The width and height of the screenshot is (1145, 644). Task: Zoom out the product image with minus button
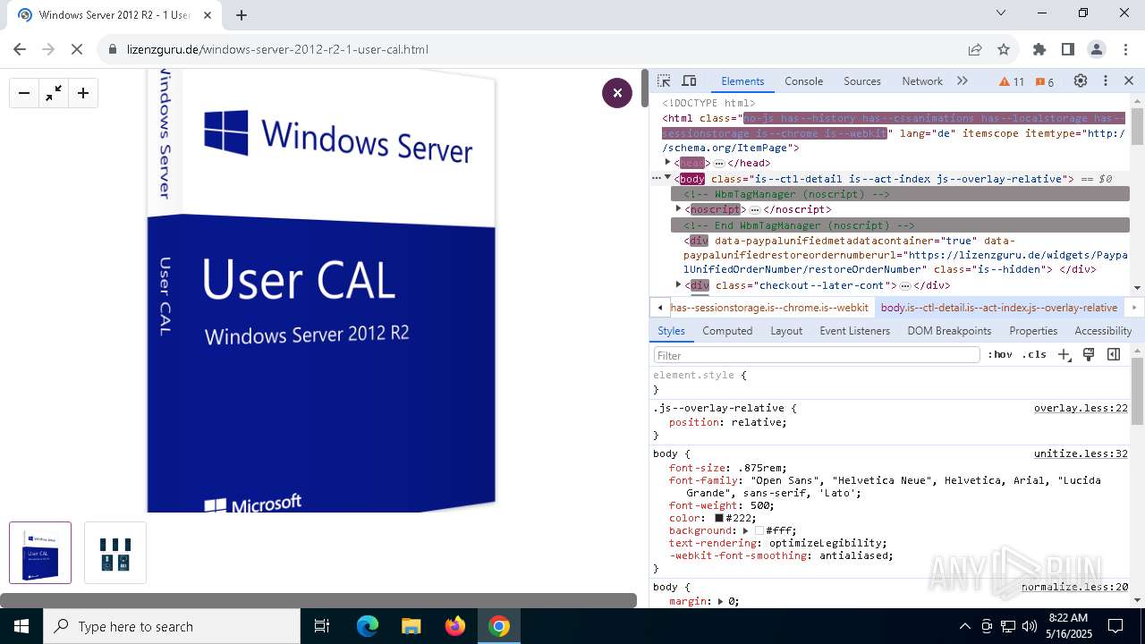[x=24, y=93]
